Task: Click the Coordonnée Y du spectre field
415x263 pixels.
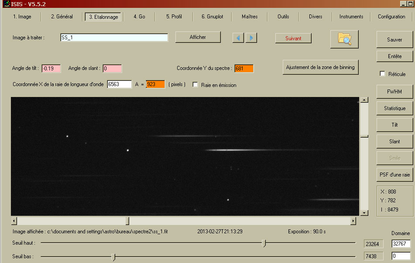Action: [244, 68]
